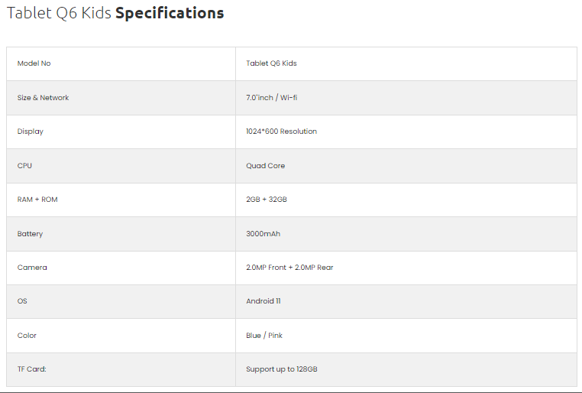Select the 7.0"inch / Wi-fi value
582x393 pixels.
pyautogui.click(x=272, y=98)
